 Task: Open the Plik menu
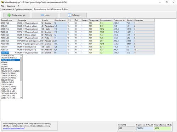click(2, 6)
